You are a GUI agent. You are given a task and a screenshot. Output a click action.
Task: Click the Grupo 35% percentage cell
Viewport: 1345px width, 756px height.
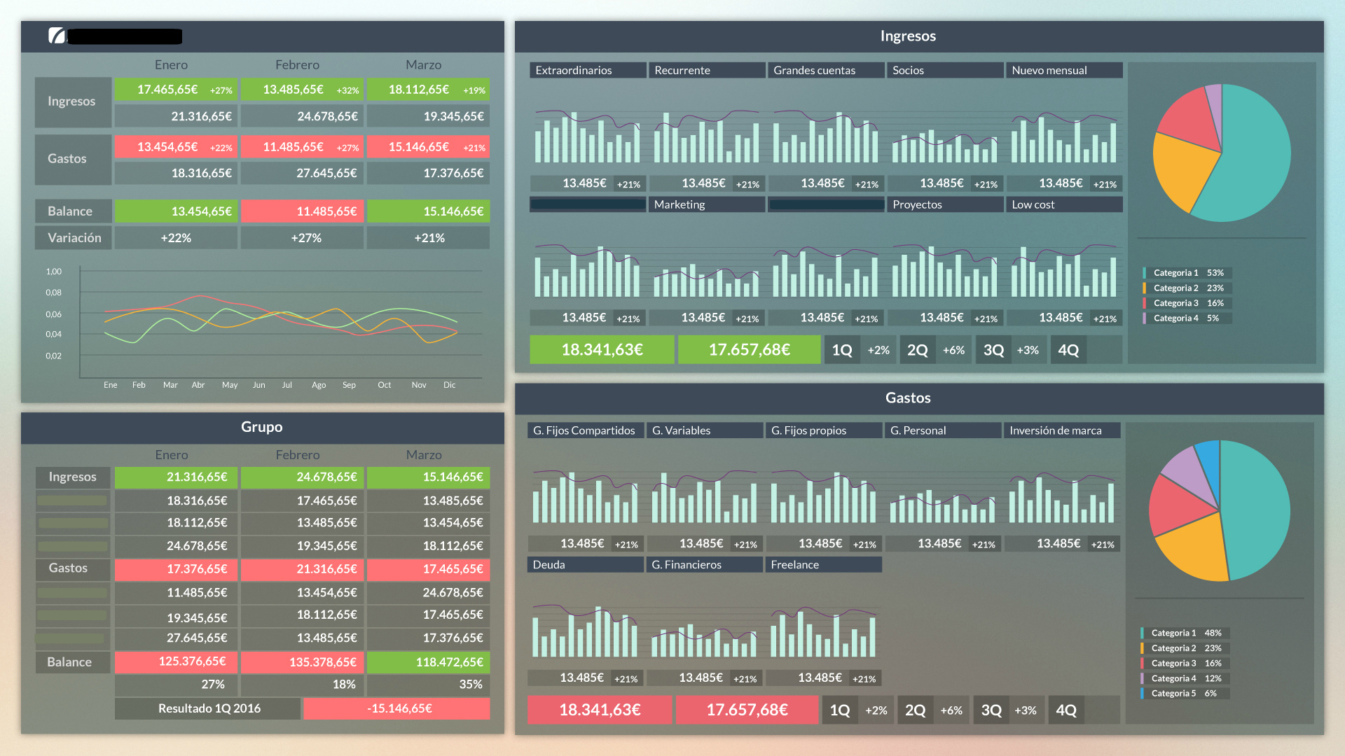[428, 685]
